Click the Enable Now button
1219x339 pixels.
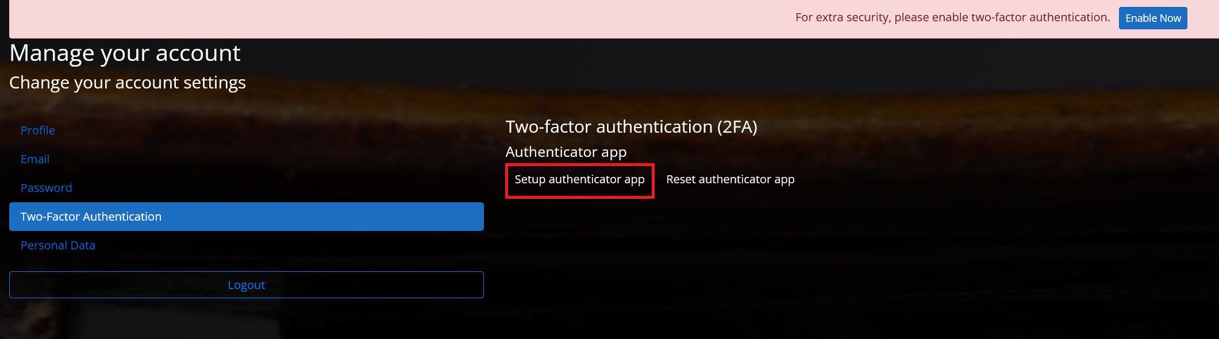tap(1152, 18)
